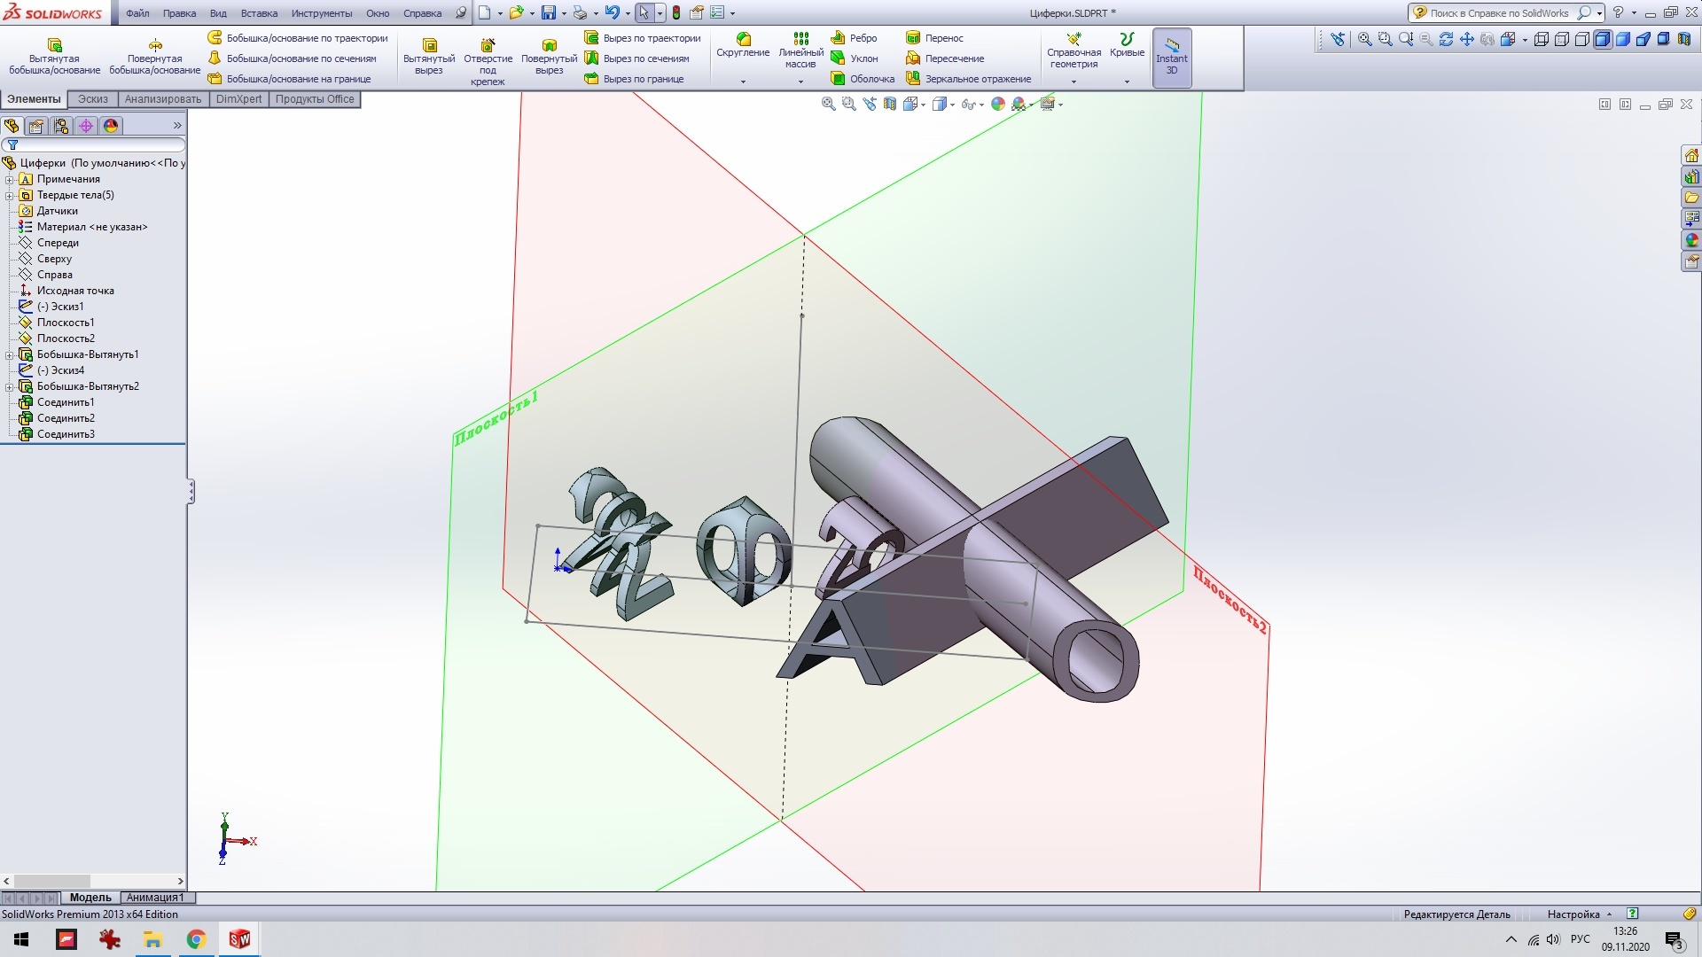
Task: Switch to the Эскиз tab
Action: pos(93,99)
